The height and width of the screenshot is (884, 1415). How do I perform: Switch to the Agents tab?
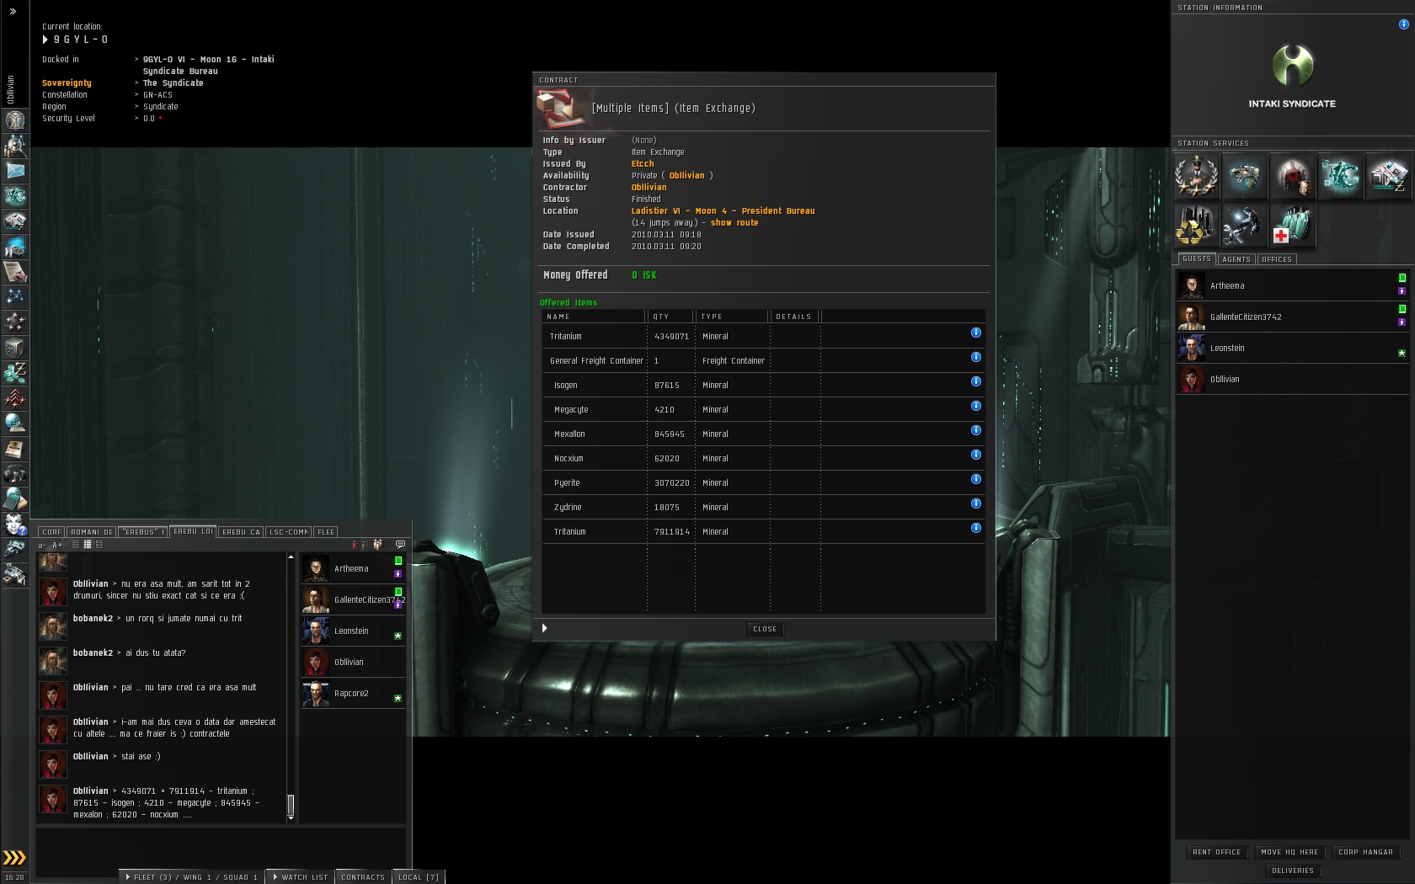tap(1236, 259)
